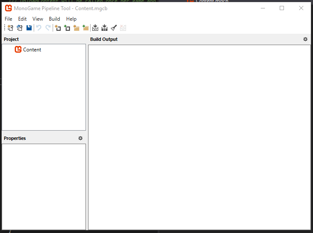Select the Content node in Project tree
The width and height of the screenshot is (313, 233).
[x=32, y=50]
